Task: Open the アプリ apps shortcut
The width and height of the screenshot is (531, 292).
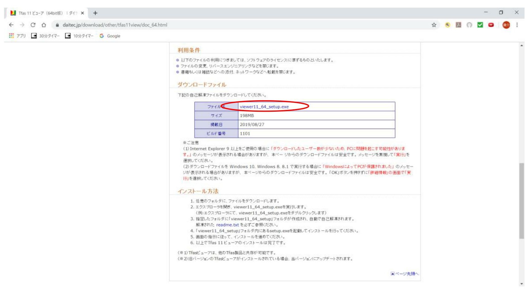Action: pyautogui.click(x=17, y=36)
